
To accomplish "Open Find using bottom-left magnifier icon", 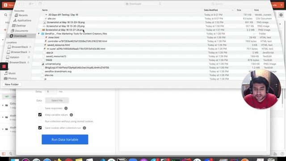I will coord(11,154).
